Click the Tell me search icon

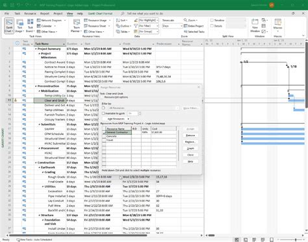pyautogui.click(x=122, y=14)
